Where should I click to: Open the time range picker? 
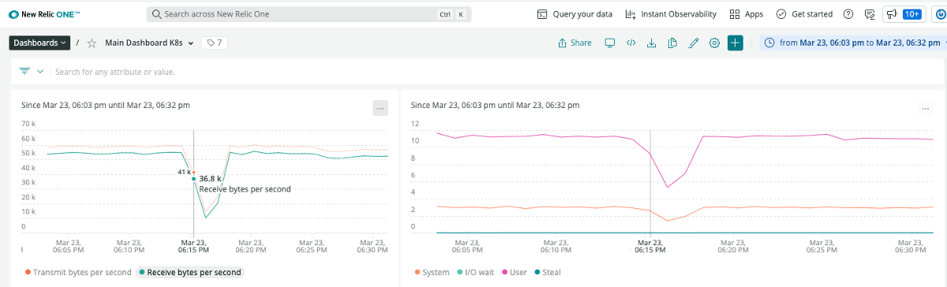click(x=853, y=43)
